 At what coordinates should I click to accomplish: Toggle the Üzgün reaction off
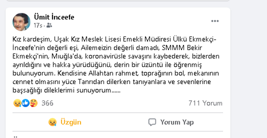pos(65,122)
